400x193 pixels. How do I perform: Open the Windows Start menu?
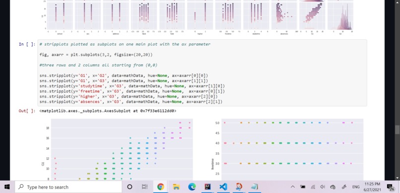coord(7,187)
